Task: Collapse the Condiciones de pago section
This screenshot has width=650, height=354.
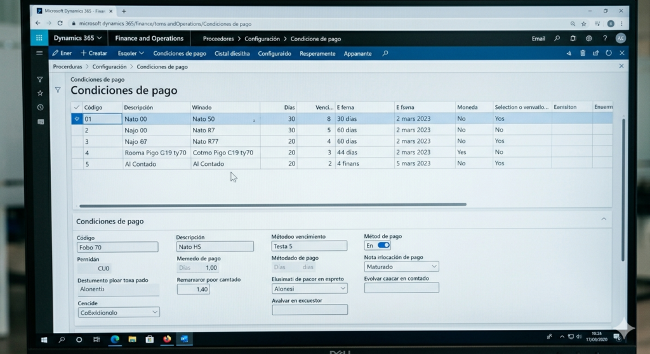Action: [x=604, y=219]
